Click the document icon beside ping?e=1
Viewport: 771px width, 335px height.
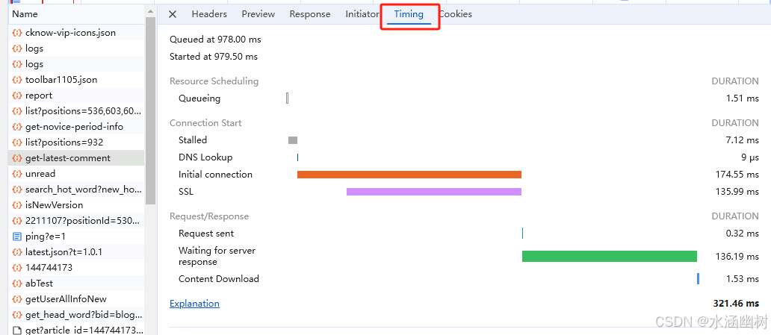[x=17, y=237]
